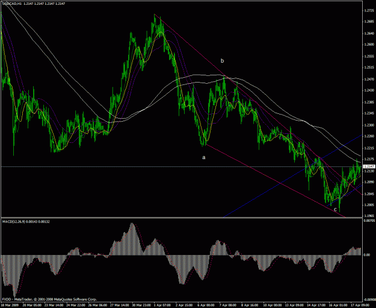This screenshot has height=308, width=376.
Task: Click the 1.2600 price scale label
Action: click(x=369, y=45)
